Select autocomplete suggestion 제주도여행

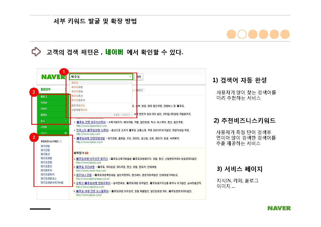point(77,87)
